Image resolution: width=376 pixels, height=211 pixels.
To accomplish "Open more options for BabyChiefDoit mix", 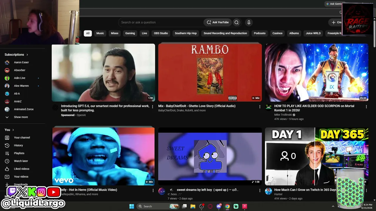I will tap(260, 107).
